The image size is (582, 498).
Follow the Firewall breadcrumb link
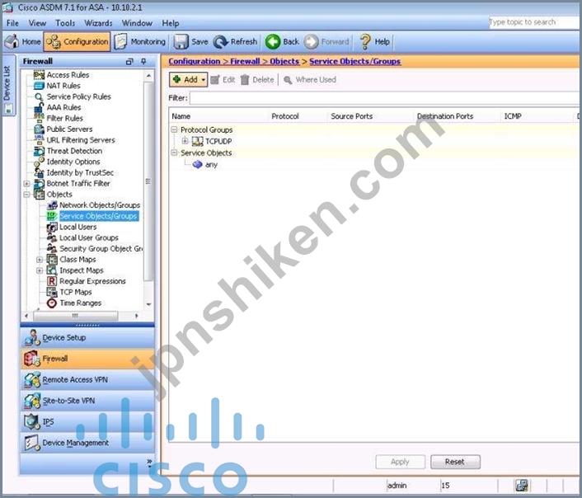[245, 61]
